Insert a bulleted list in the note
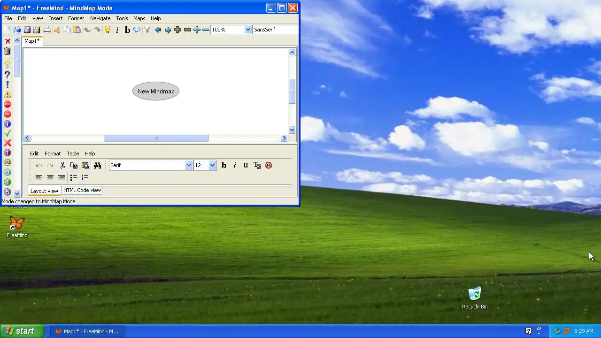This screenshot has height=338, width=601. coord(74,178)
